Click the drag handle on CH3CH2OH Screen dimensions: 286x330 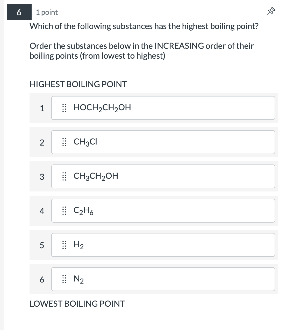[64, 176]
